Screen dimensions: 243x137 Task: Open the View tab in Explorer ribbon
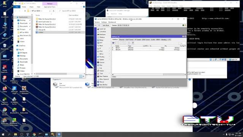[x=38, y=7]
